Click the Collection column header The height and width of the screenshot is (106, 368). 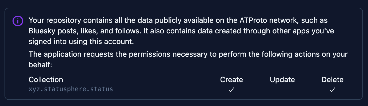46,79
